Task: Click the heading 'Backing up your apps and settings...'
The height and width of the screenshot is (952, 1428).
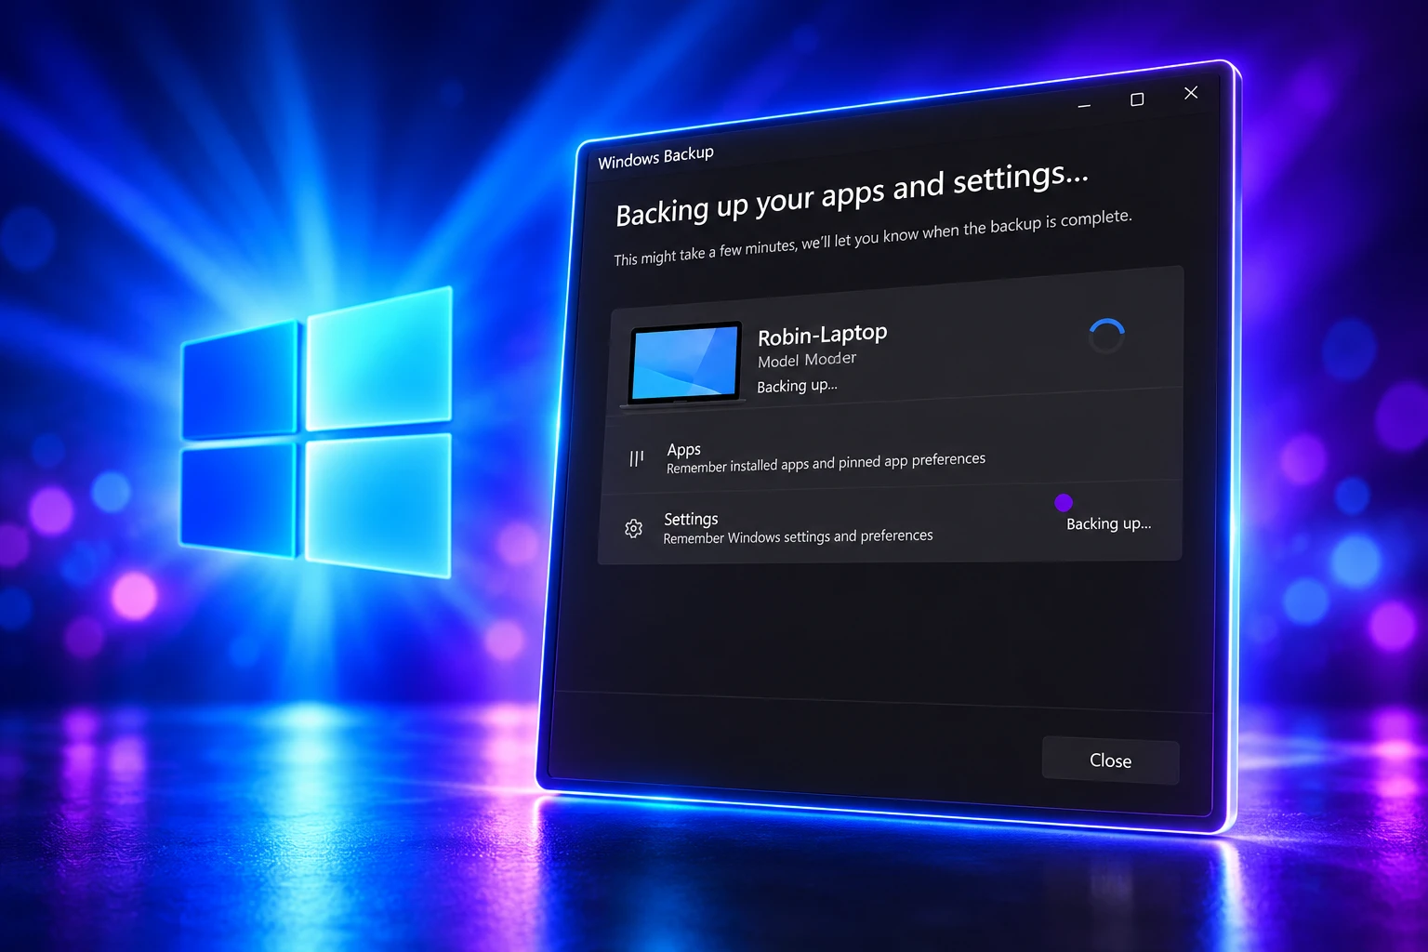Action: point(851,195)
